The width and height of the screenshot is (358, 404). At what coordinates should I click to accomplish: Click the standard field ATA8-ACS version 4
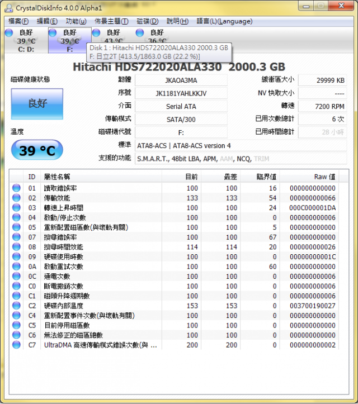(x=241, y=146)
